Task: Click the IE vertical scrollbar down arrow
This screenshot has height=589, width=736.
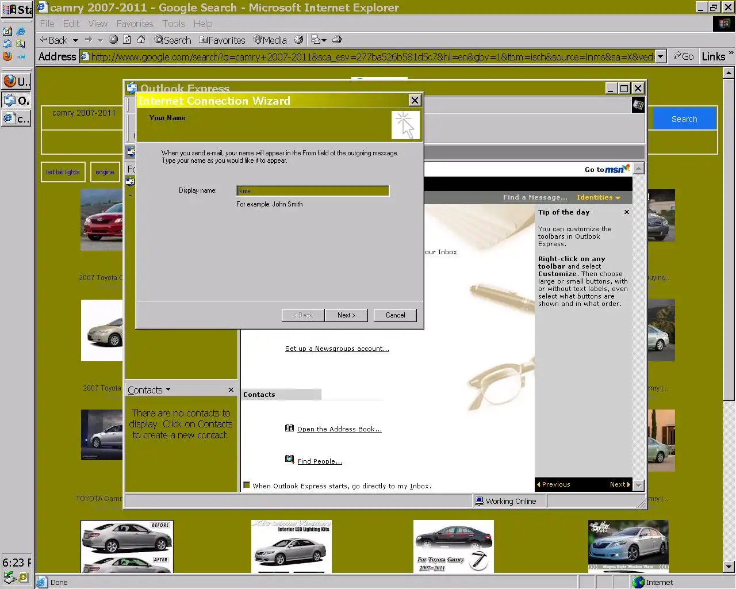Action: [x=729, y=567]
